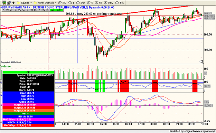Viewport: 216px width, 133px height.
Task: Click the RSI value label 50.79
Action: point(207,86)
